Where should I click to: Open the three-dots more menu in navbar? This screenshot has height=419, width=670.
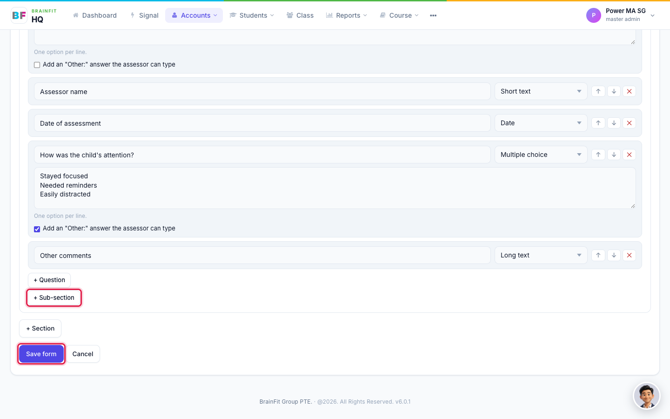tap(433, 15)
